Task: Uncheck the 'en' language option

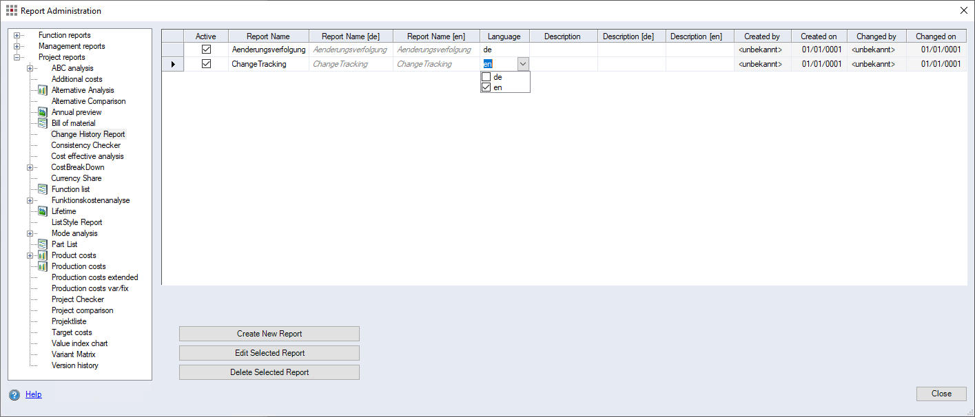Action: pos(486,87)
